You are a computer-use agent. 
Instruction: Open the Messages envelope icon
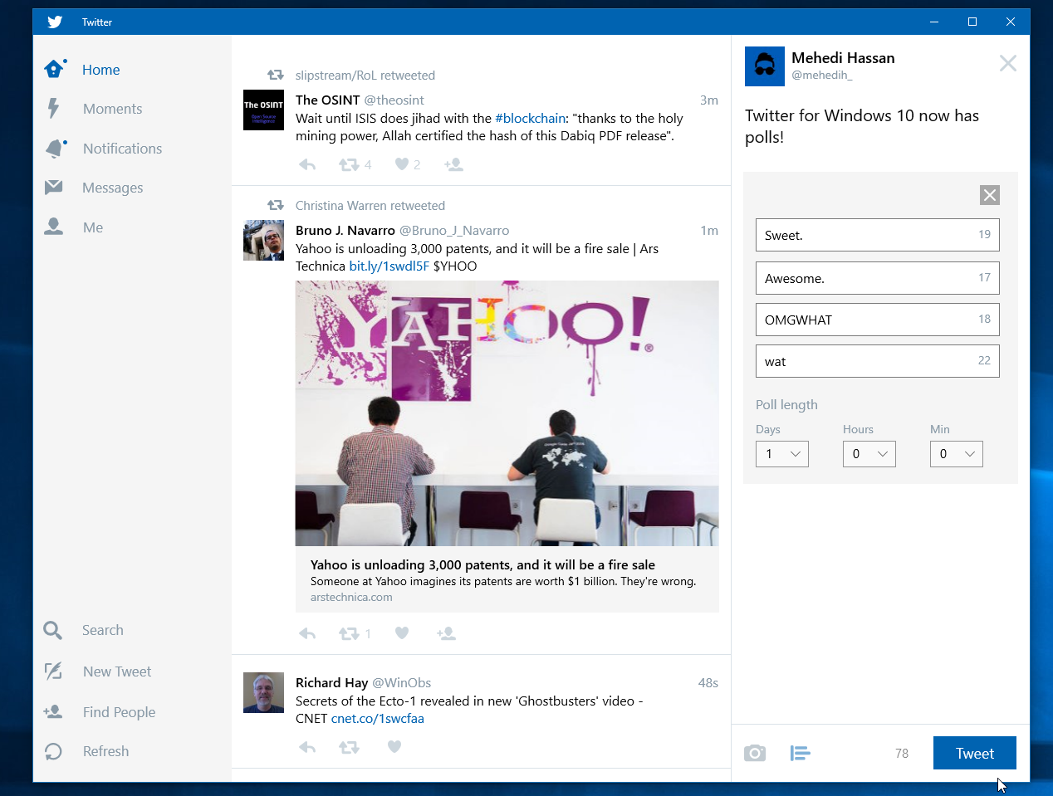53,187
